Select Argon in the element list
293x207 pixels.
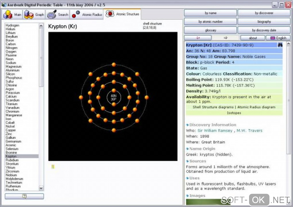click(22, 89)
